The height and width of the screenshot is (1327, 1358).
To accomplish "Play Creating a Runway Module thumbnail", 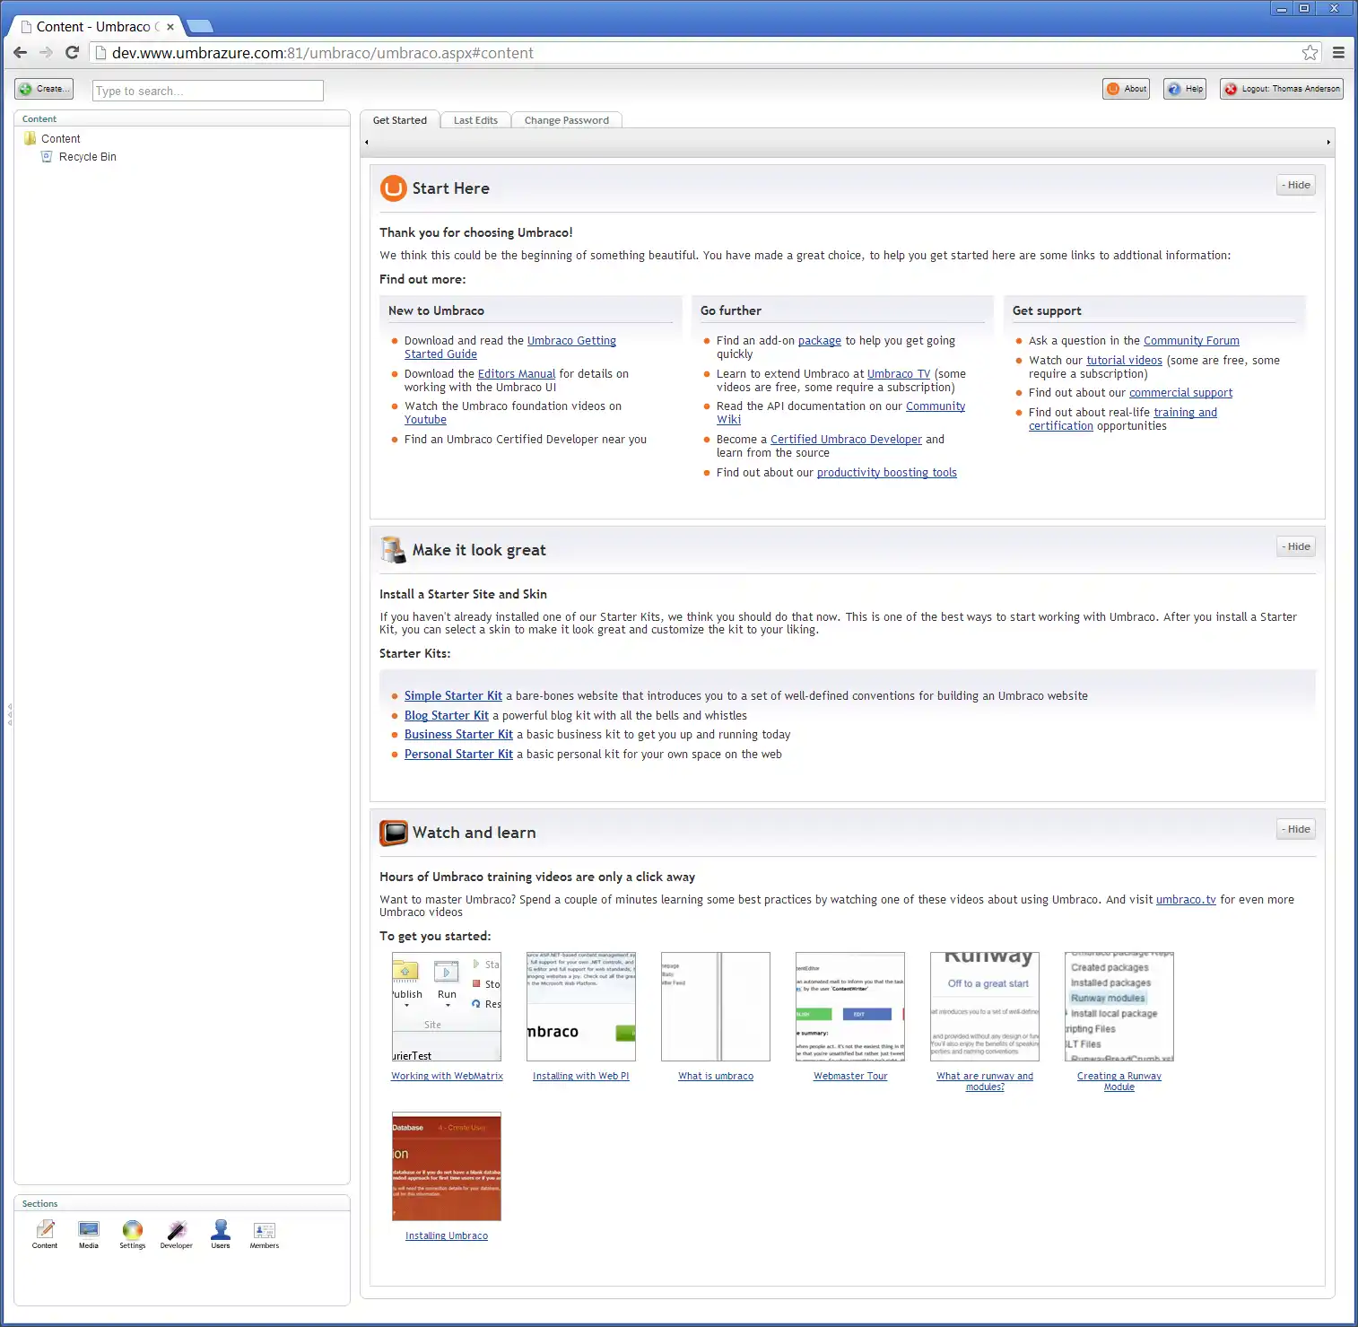I will click(1119, 1007).
